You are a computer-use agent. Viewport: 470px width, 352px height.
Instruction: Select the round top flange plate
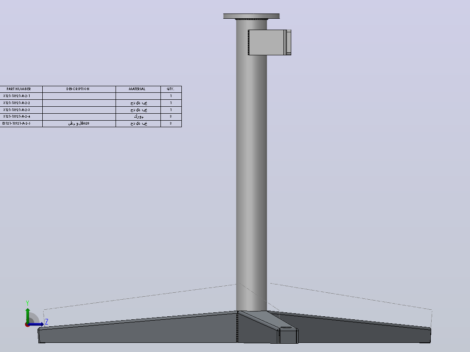click(252, 16)
